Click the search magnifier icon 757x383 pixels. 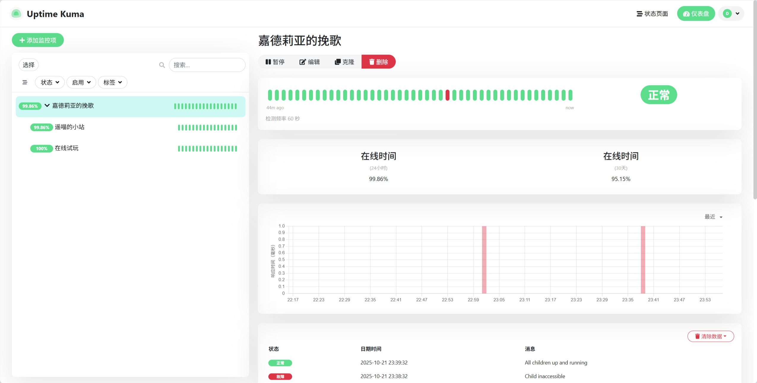(162, 65)
